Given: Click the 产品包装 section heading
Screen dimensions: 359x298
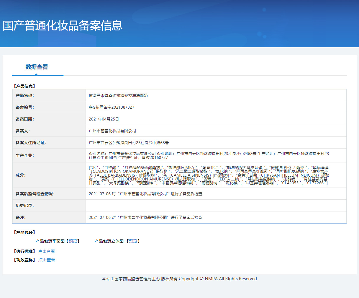Looking at the screenshot, I should [x=24, y=232].
